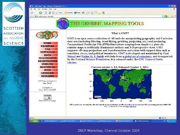Expand the Forward button history dropdown arrow

(x=43, y=13)
